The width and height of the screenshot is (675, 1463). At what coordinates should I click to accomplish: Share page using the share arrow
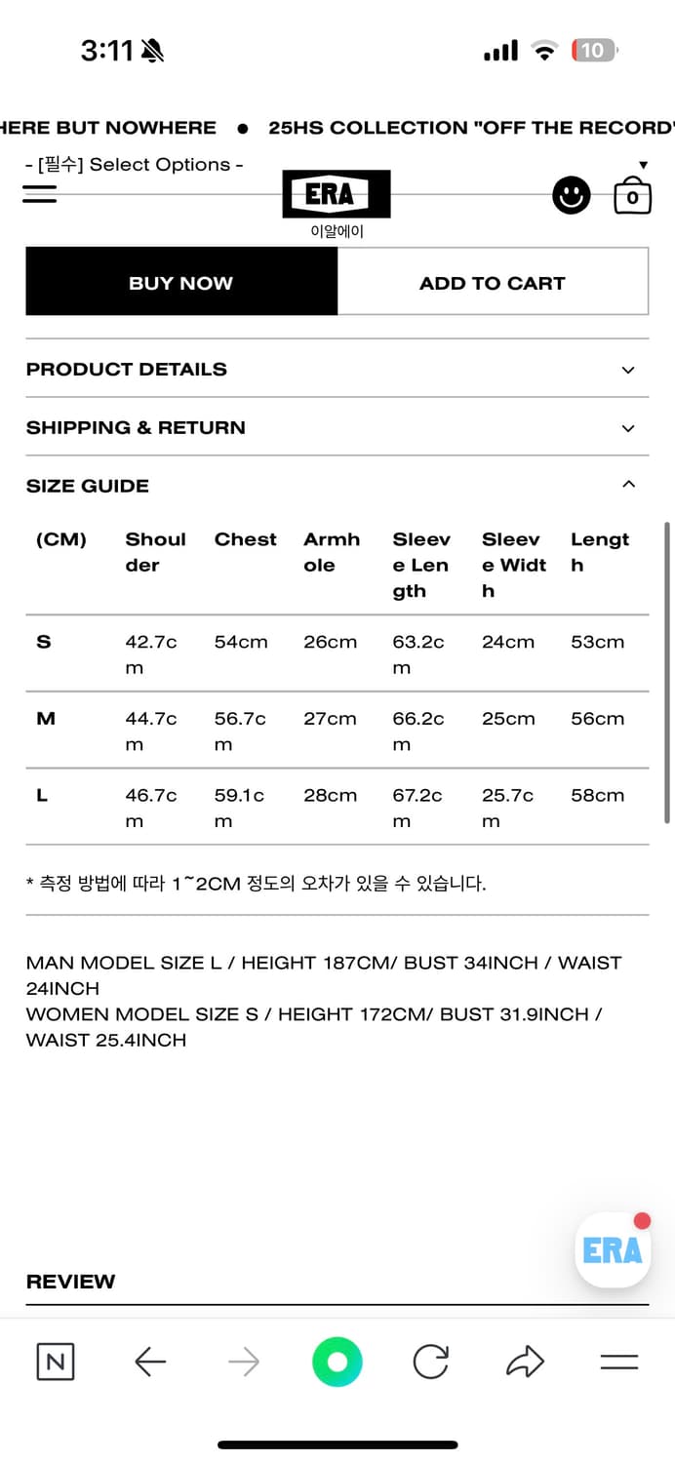525,1361
